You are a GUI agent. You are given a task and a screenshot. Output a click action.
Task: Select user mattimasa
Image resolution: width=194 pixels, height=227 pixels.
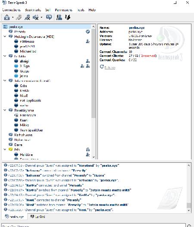[27, 41]
